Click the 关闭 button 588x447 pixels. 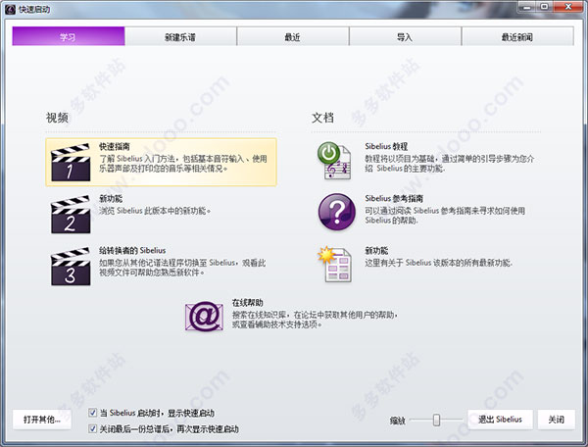tap(556, 420)
